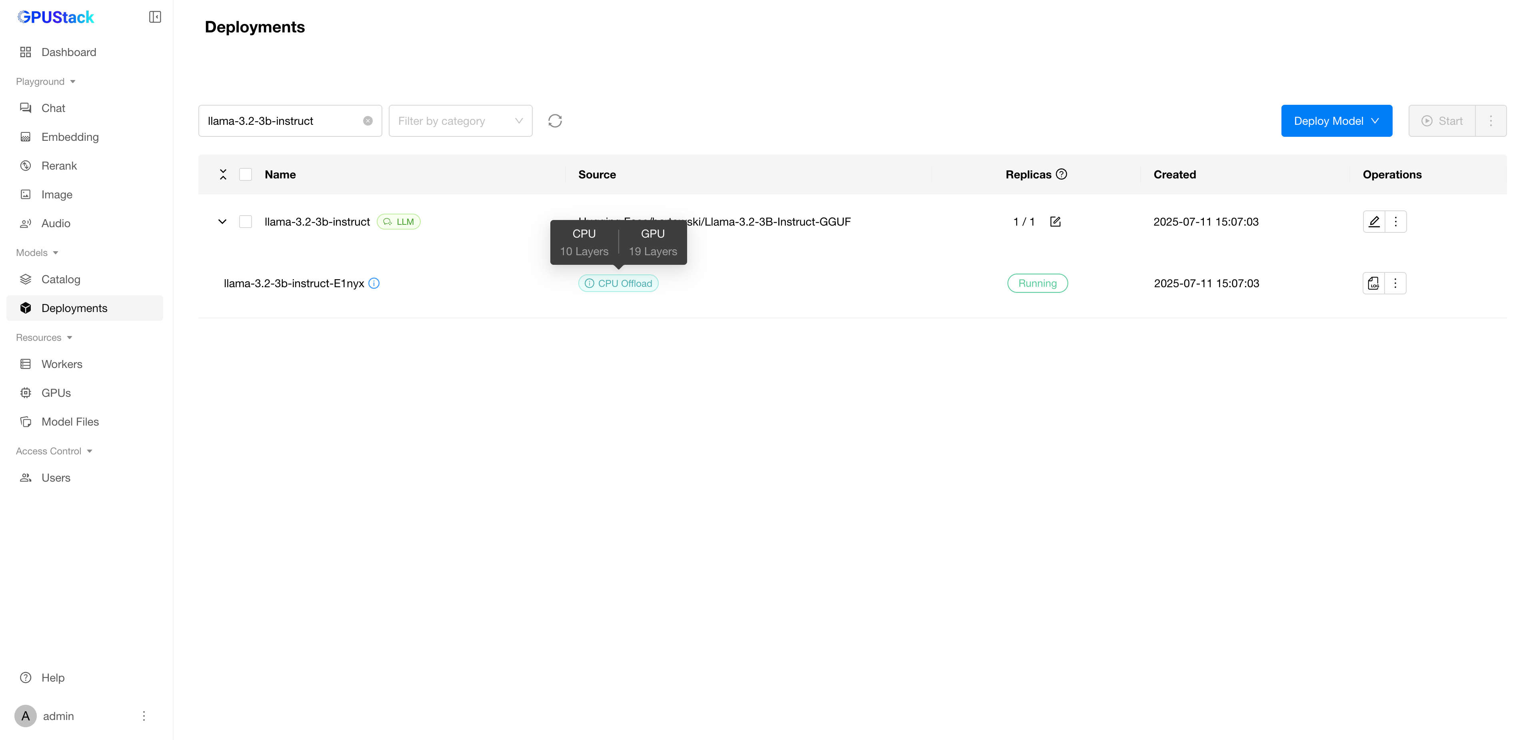The width and height of the screenshot is (1527, 740).
Task: Click the llama-3.2-3b-instruct-E1nyx instance name
Action: point(294,284)
